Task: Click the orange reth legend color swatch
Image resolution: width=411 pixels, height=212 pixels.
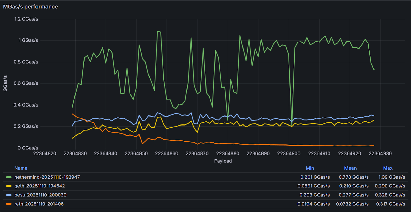Action: tap(9, 204)
